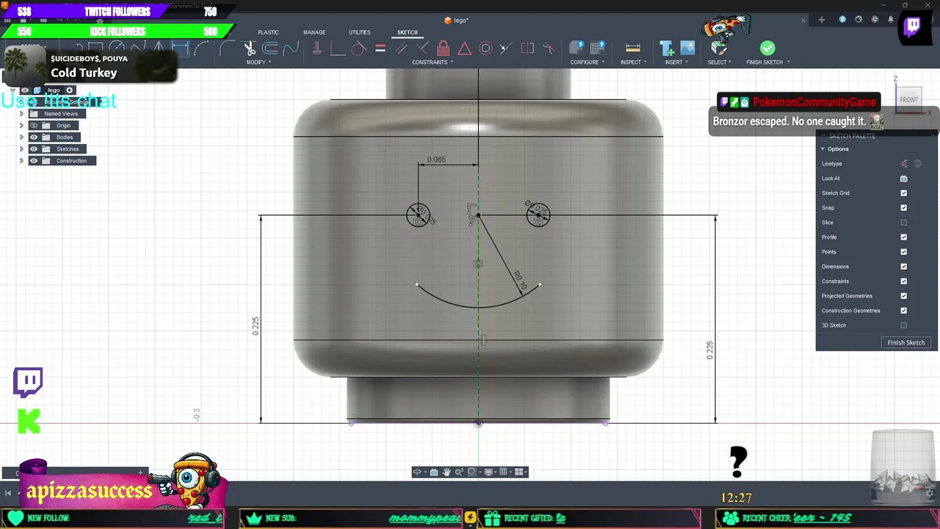
Task: Open the Select dropdown menu
Action: pos(720,62)
